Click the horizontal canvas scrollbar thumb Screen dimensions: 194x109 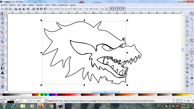105,92
